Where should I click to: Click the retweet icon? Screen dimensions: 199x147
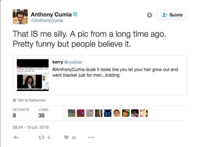[x=41, y=137]
